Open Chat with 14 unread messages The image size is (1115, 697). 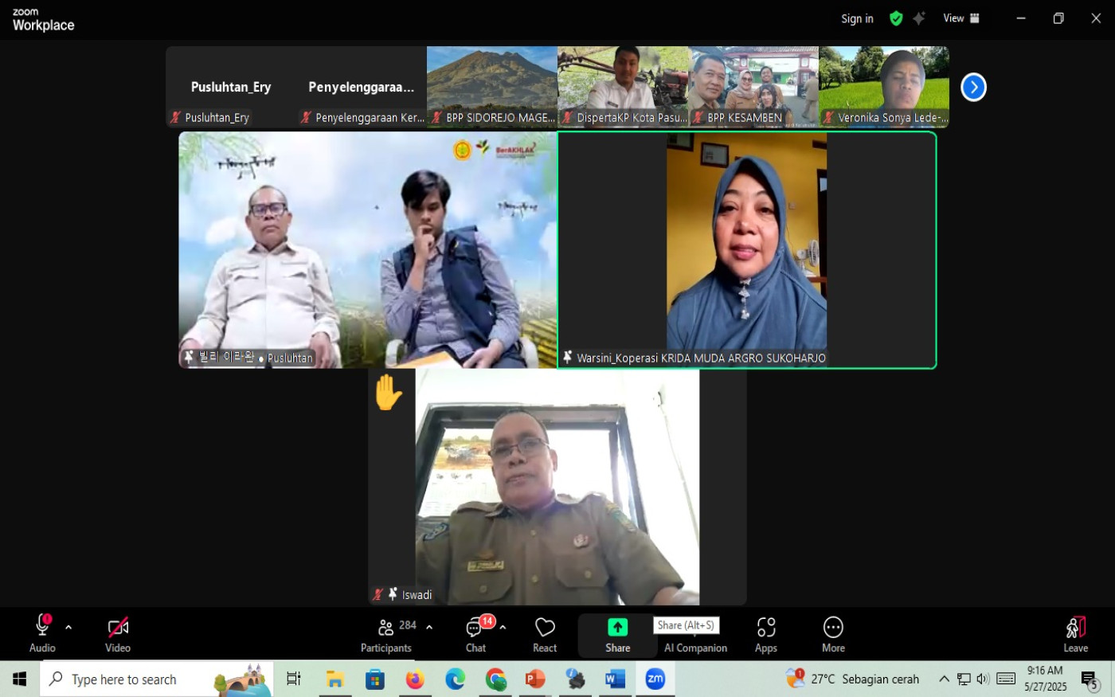pyautogui.click(x=476, y=635)
